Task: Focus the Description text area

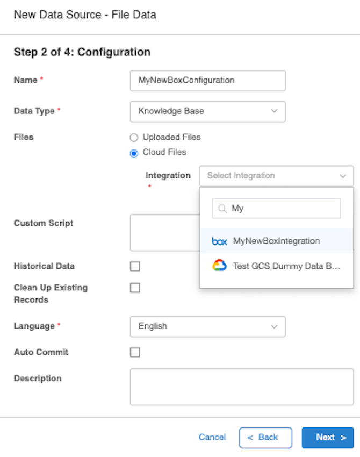Action: click(242, 387)
